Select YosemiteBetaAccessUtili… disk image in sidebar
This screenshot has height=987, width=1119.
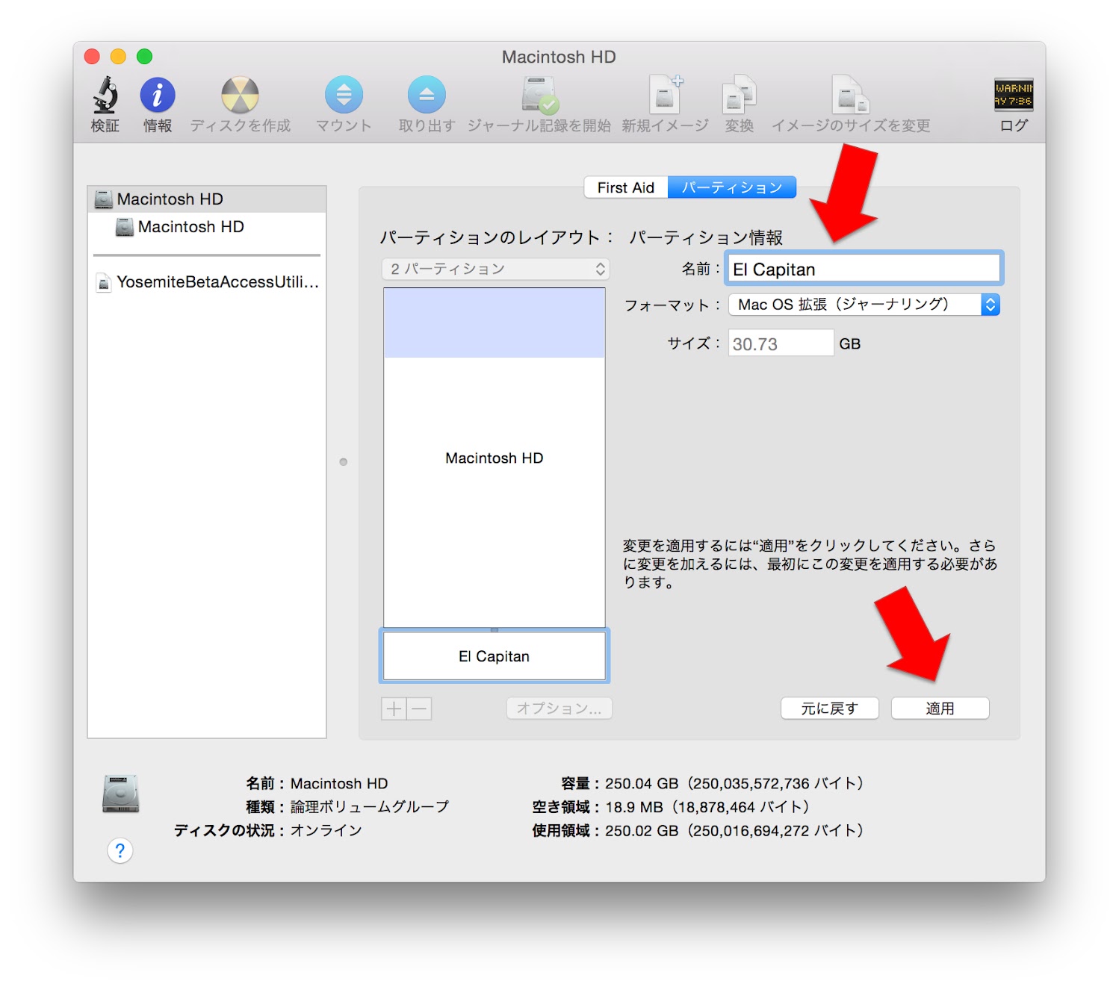pyautogui.click(x=207, y=282)
